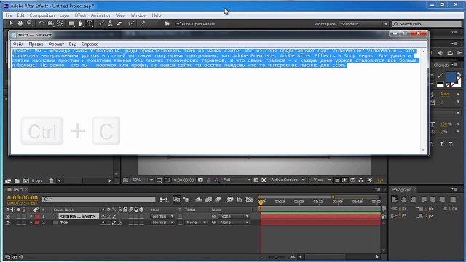Switch to the Paragraph panel tab
Image resolution: width=466 pixels, height=262 pixels.
[x=401, y=189]
